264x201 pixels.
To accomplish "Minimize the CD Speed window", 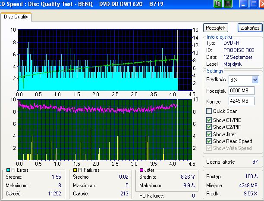I will tap(243, 4).
